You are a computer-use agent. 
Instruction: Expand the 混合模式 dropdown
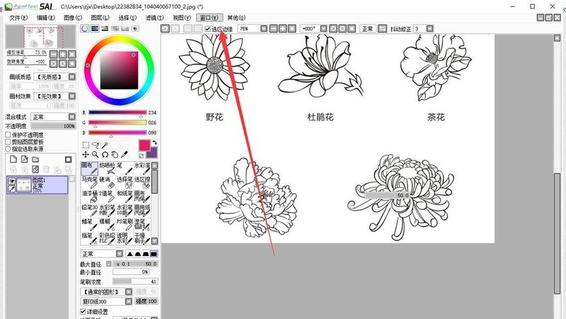coord(54,117)
